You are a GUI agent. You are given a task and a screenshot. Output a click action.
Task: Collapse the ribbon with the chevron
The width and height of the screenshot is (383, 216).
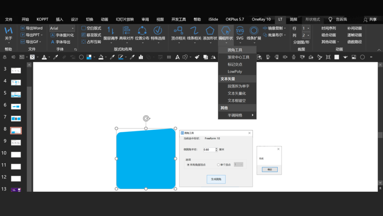pyautogui.click(x=379, y=50)
